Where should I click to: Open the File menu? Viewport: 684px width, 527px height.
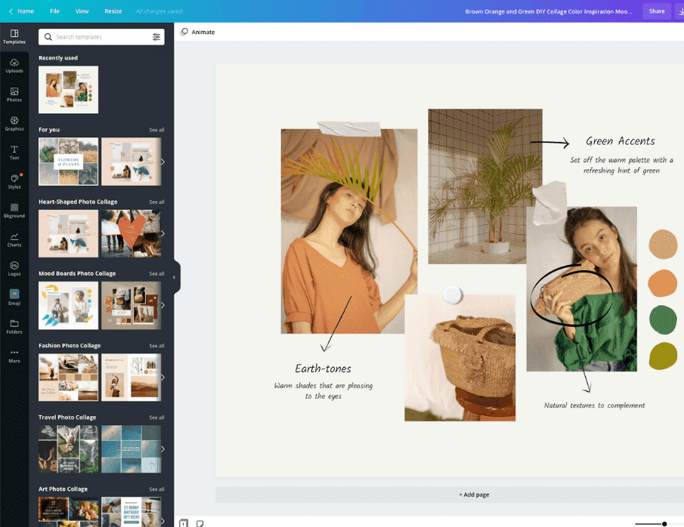pyautogui.click(x=54, y=11)
